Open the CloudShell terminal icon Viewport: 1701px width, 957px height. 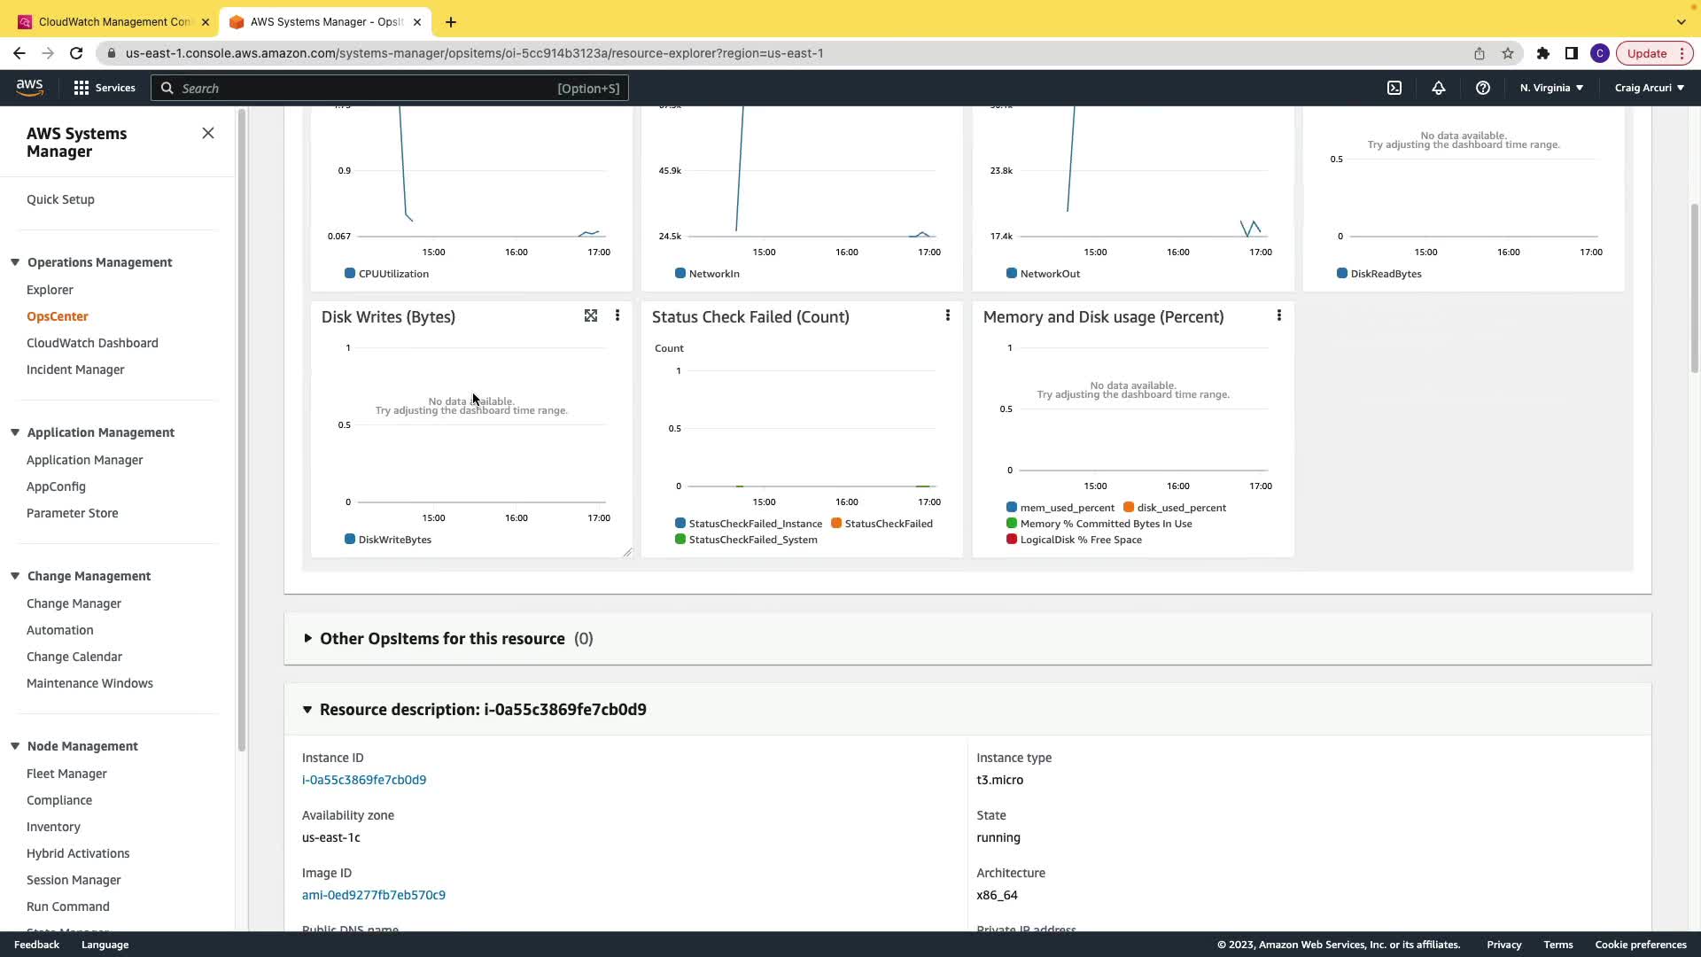click(x=1394, y=88)
